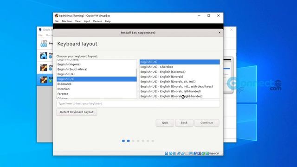Open the Help menu
297x167 pixels.
click(108, 21)
